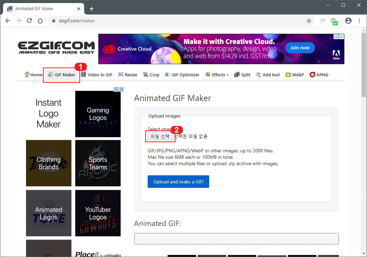Open the Video to GIF tool

(97, 75)
